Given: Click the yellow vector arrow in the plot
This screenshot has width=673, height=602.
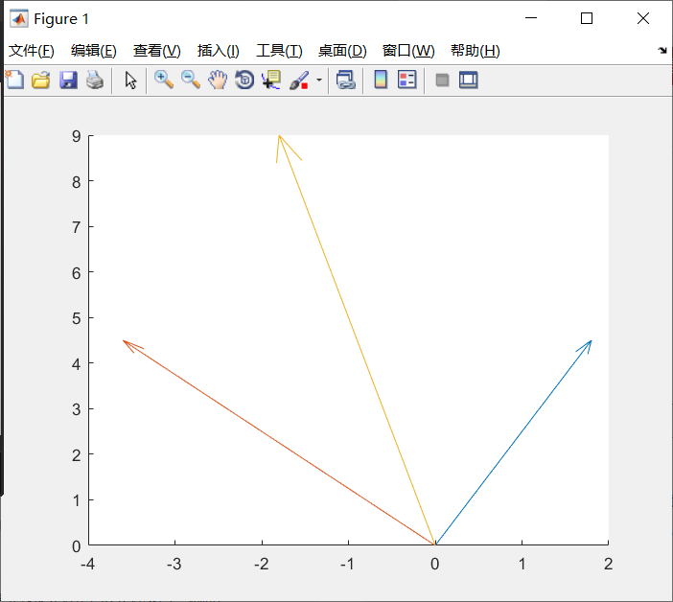Looking at the screenshot, I should click(x=357, y=340).
